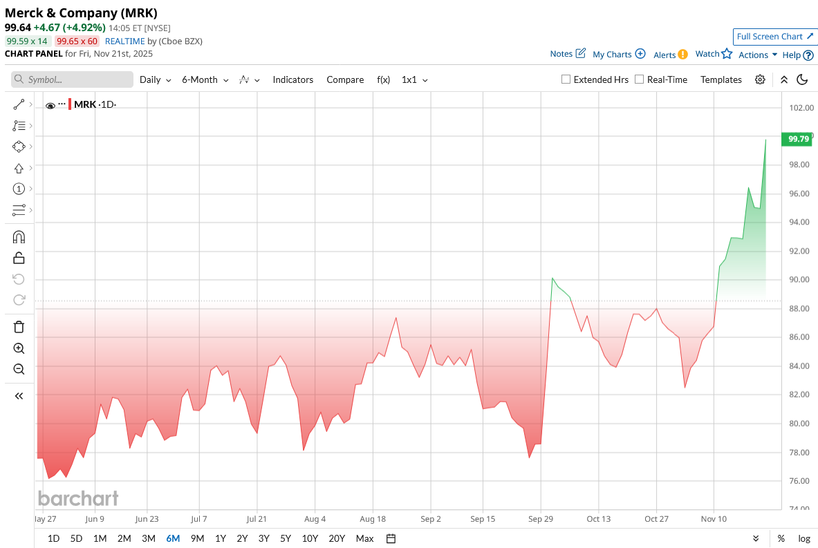Viewport: 818px width, 548px height.
Task: Select the 5Y range tab
Action: point(286,538)
